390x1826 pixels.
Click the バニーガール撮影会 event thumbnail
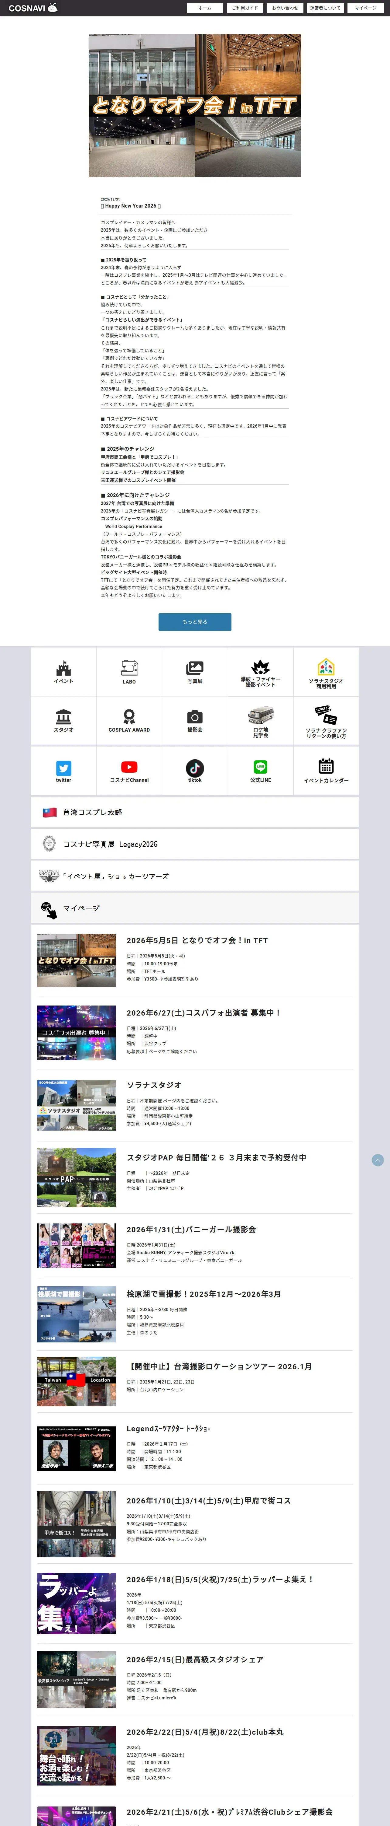tap(77, 1245)
